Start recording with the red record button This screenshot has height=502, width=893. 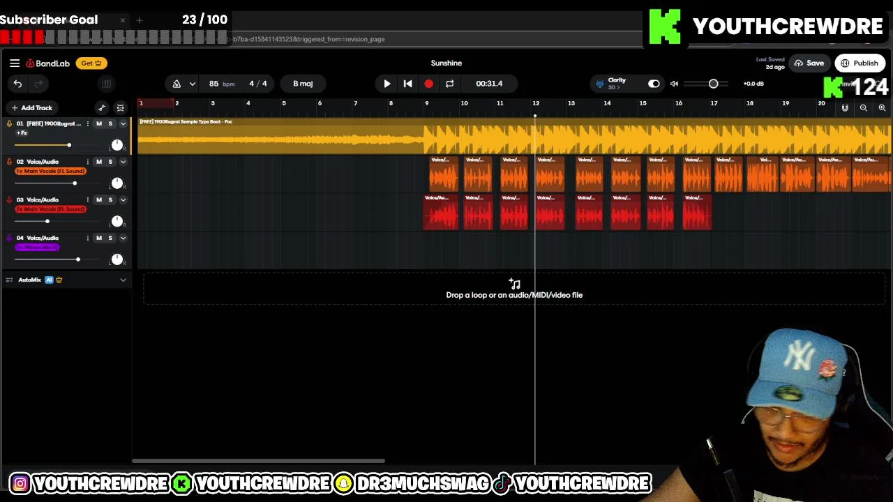(x=428, y=84)
